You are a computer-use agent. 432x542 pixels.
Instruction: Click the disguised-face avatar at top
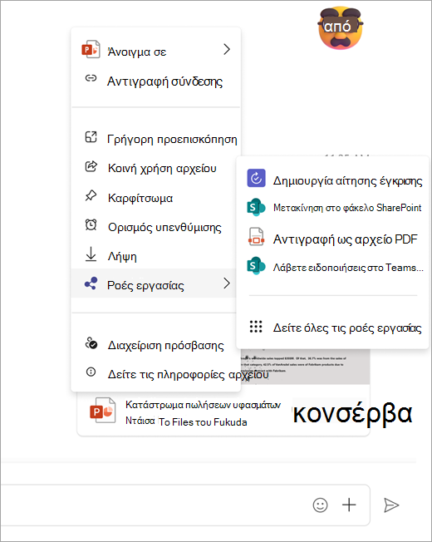coord(341,27)
